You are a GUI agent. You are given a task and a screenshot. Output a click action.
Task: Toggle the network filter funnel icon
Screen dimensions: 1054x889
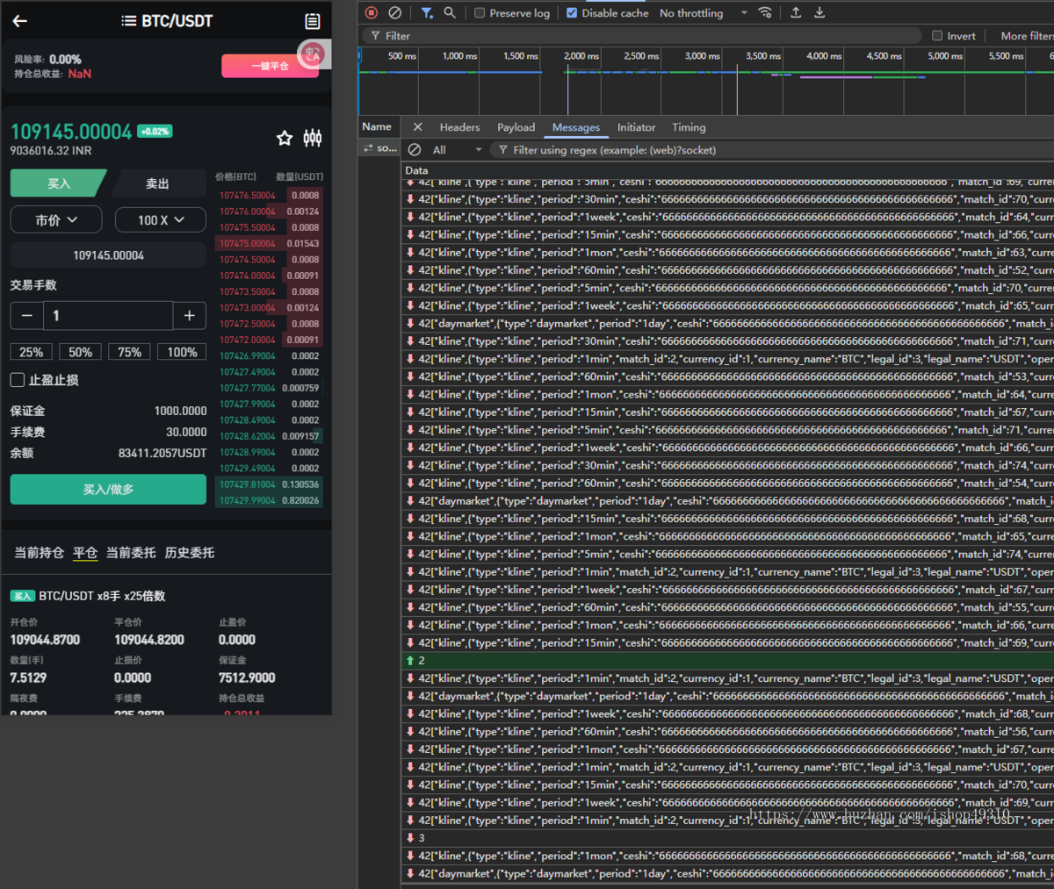pos(427,12)
